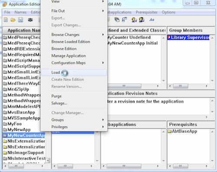
Task: Click Group Members horizontal scroll right arrow
Action: click(x=207, y=86)
